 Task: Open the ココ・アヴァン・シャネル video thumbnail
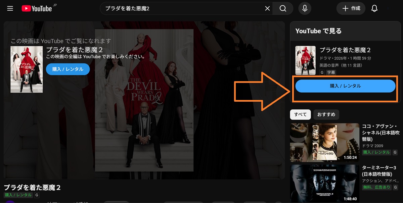[325, 143]
